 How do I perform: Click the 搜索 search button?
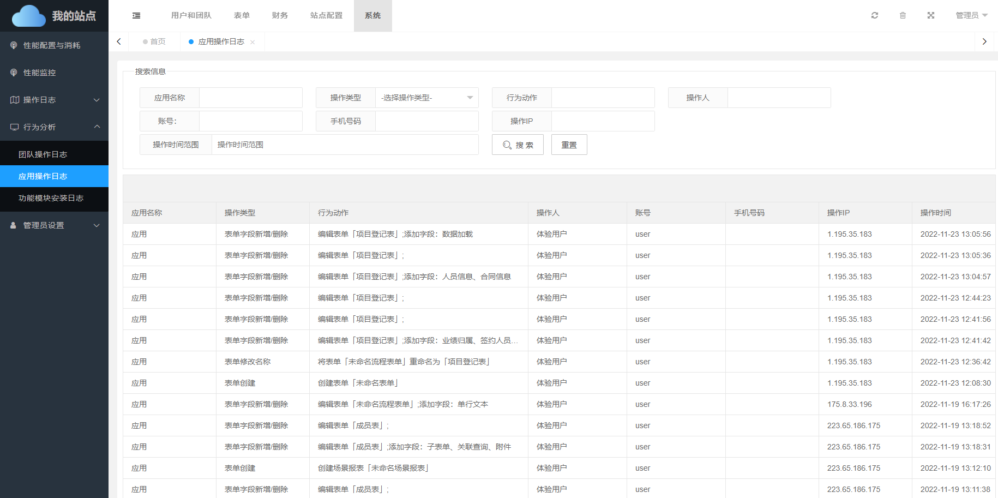pos(518,145)
